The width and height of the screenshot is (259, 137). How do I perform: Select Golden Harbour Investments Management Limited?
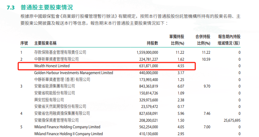point(74,73)
